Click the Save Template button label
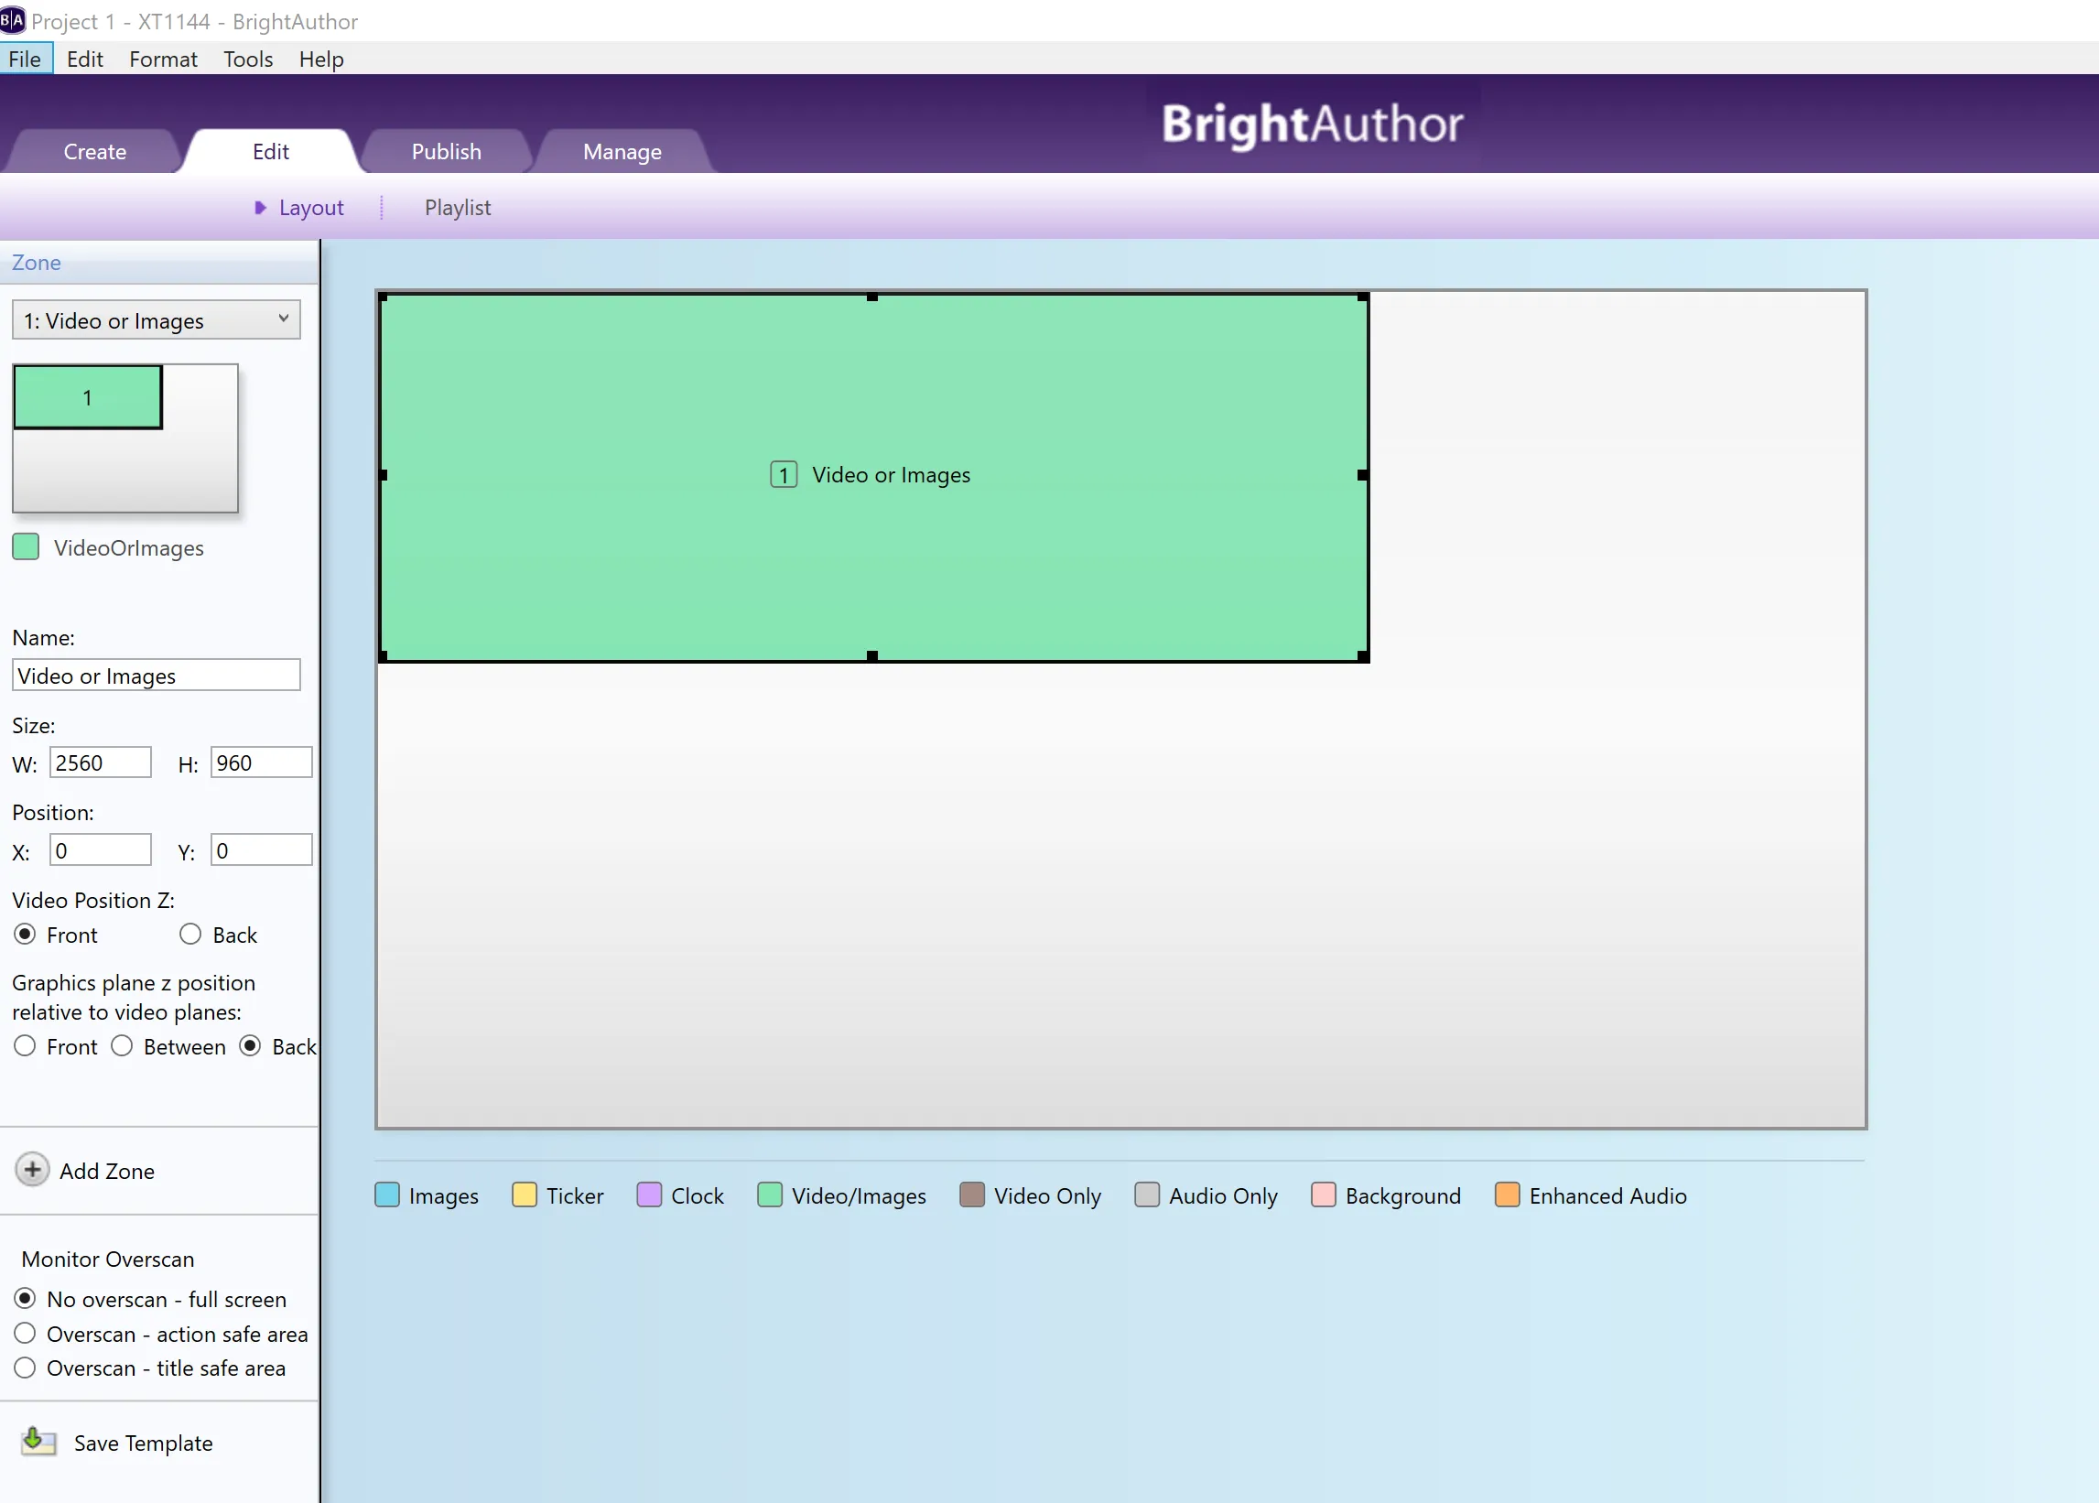The height and width of the screenshot is (1503, 2099). point(144,1443)
